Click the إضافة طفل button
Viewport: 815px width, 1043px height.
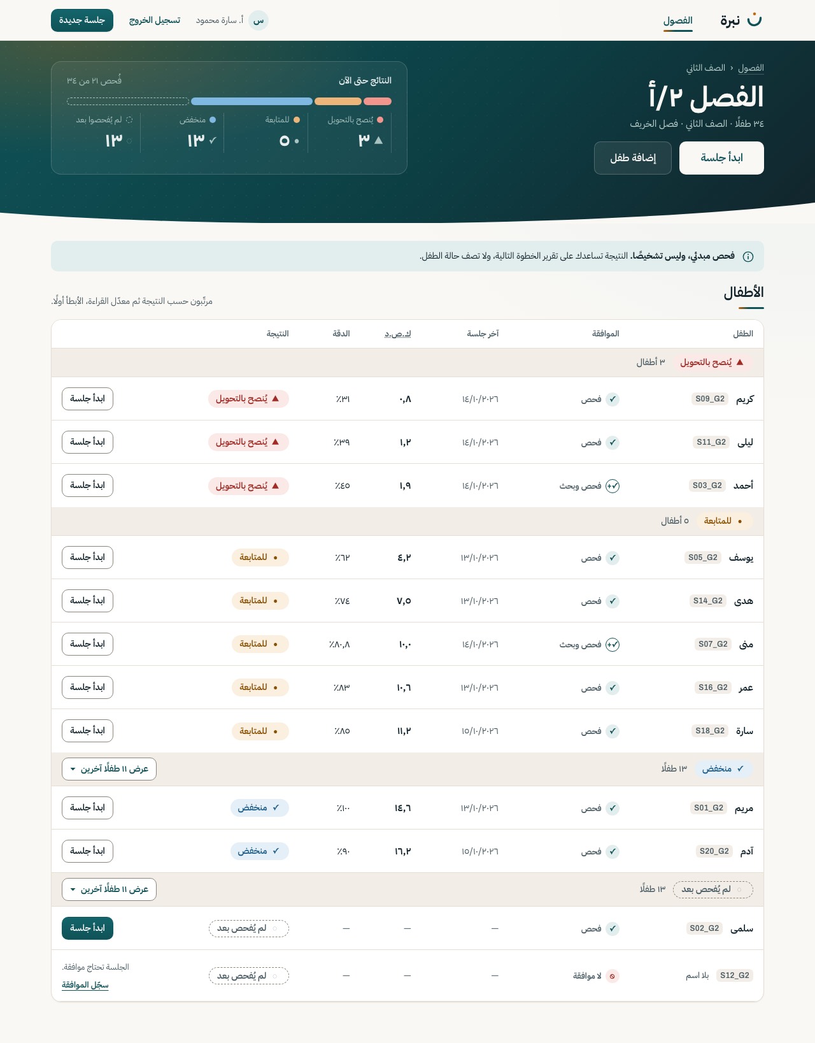tap(633, 158)
